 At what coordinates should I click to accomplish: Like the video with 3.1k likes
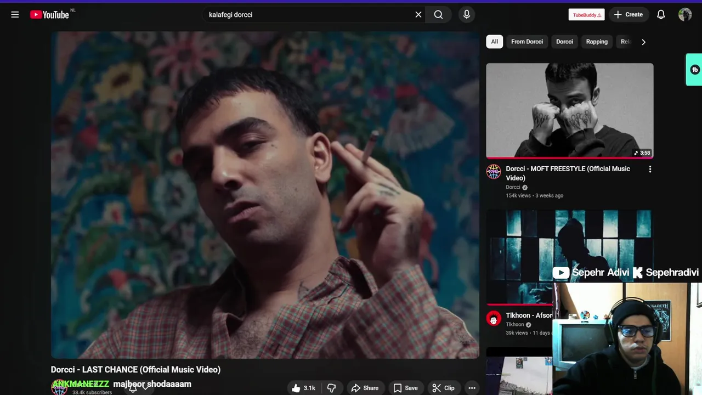(x=303, y=388)
